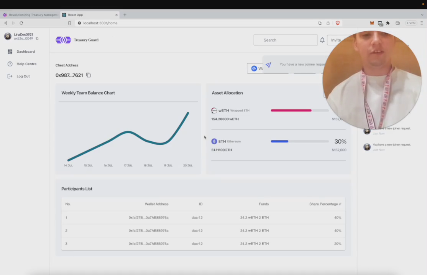Click the ETH allocation progress bar
Image resolution: width=427 pixels, height=275 pixels.
[x=300, y=141]
